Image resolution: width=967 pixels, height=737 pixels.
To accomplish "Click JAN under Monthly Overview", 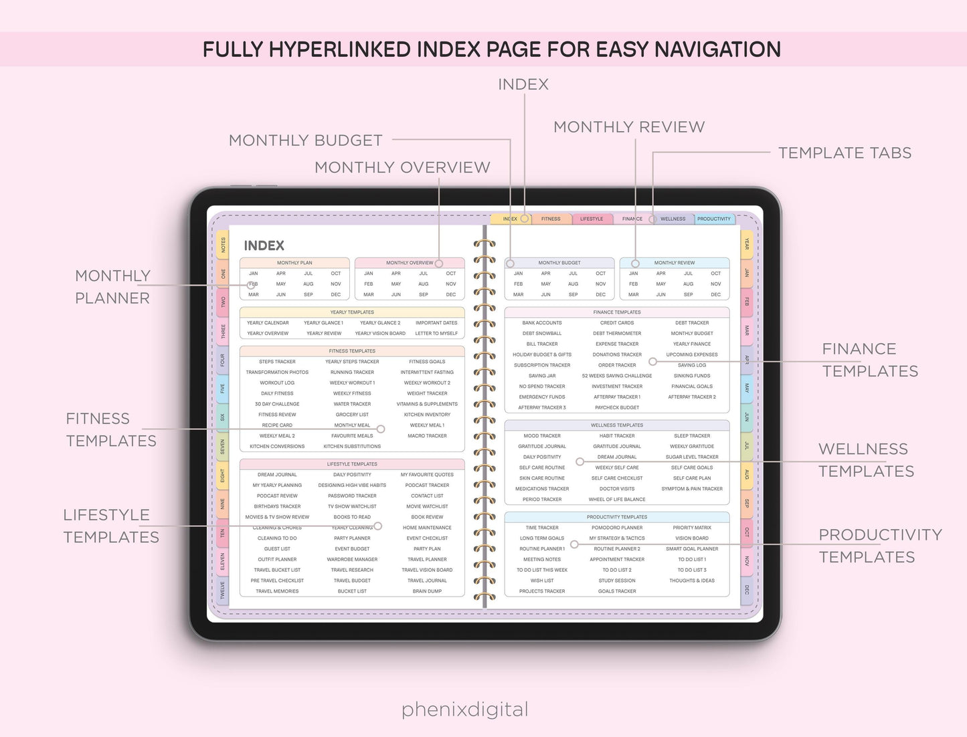I will coord(369,274).
